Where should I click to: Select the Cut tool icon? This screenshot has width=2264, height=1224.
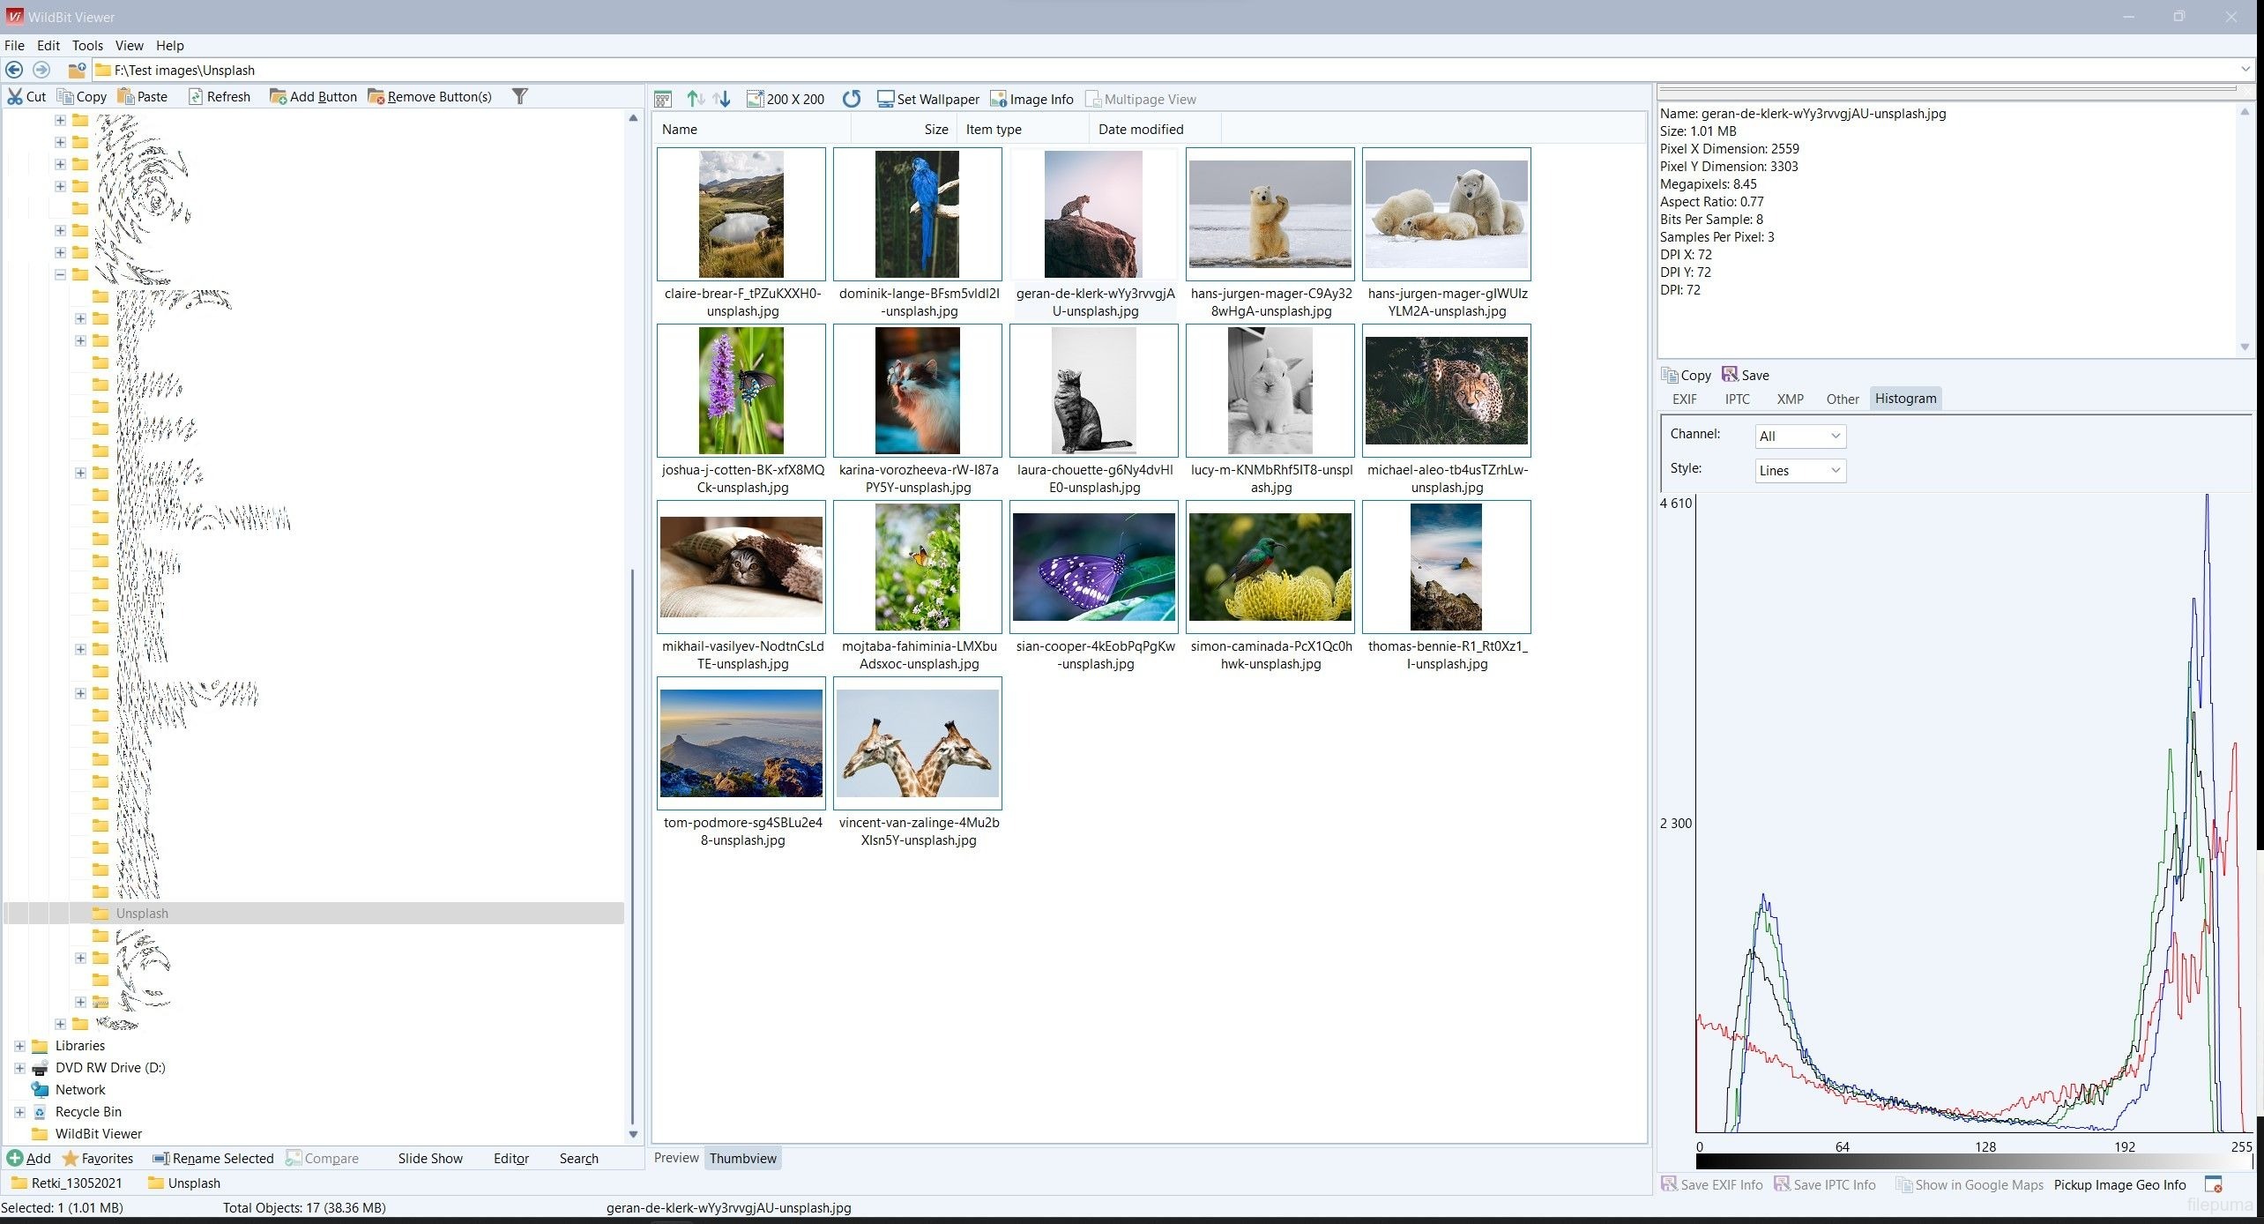coord(16,96)
